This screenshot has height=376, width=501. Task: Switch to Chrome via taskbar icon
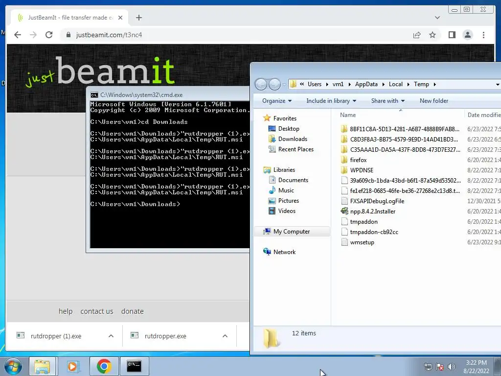104,366
